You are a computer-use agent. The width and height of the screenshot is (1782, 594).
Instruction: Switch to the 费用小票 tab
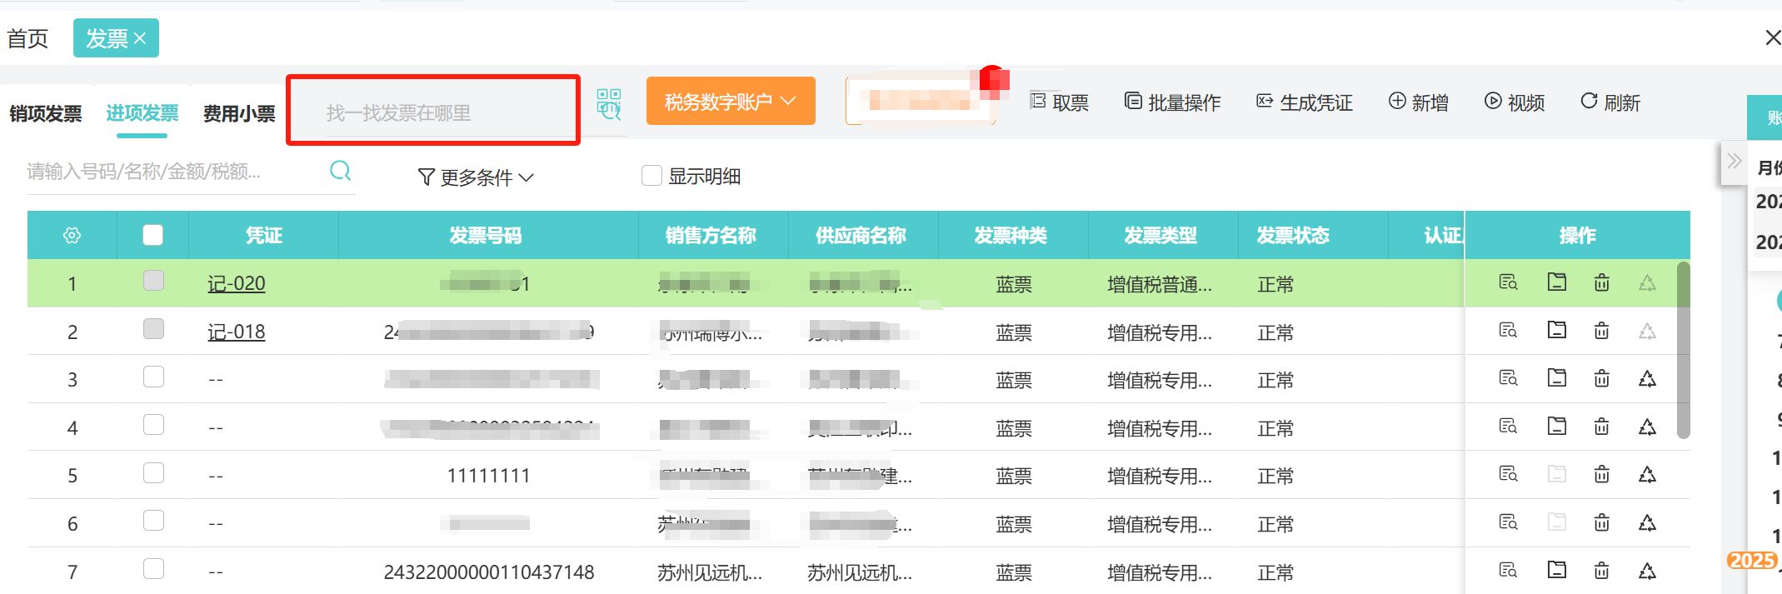[239, 113]
